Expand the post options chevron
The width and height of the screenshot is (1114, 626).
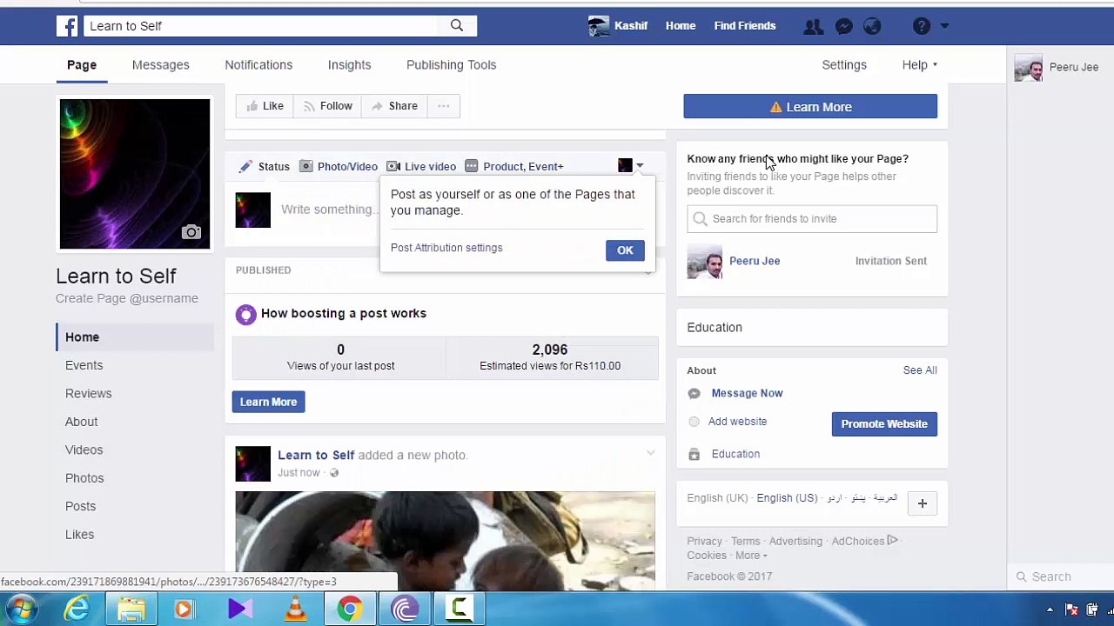[650, 453]
